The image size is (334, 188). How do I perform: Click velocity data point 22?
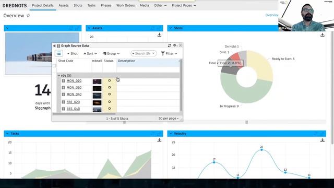(x=261, y=150)
